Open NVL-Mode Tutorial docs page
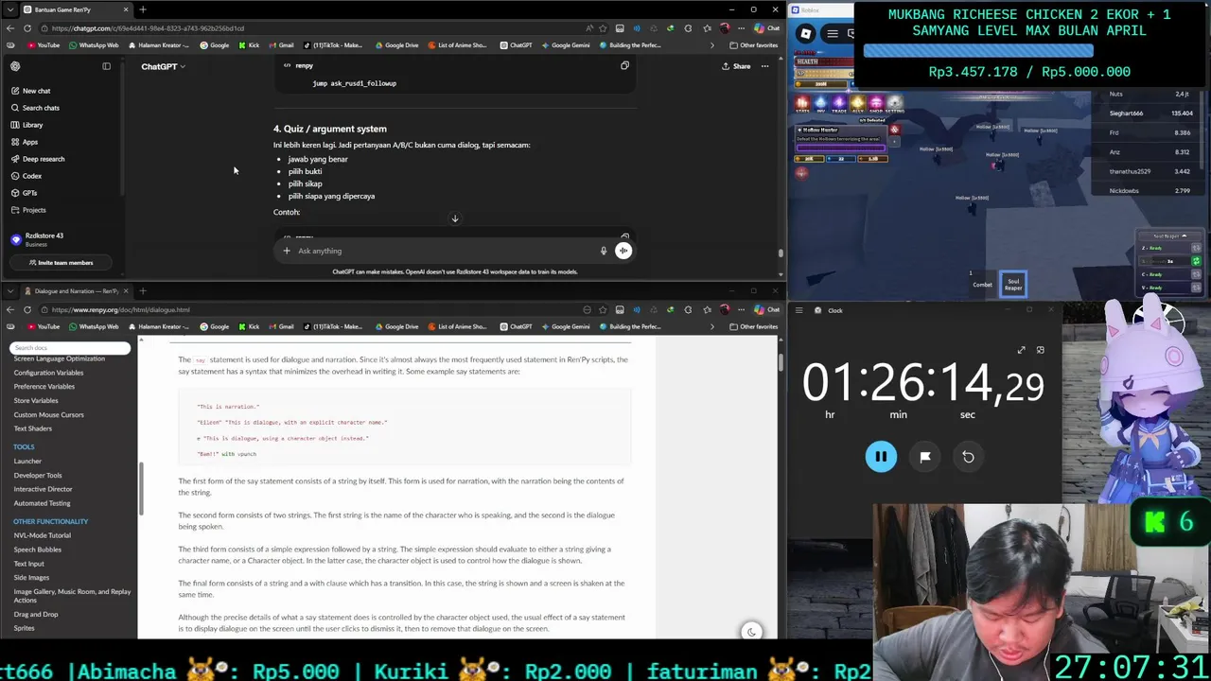1211x681 pixels. click(42, 535)
